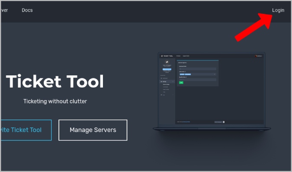Image resolution: width=292 pixels, height=172 pixels.
Task: Open the Docs page
Action: (x=27, y=10)
